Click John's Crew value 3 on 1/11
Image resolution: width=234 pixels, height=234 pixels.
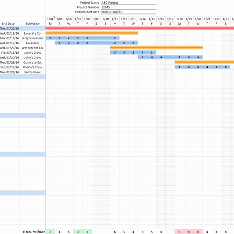pyautogui.click(x=115, y=52)
